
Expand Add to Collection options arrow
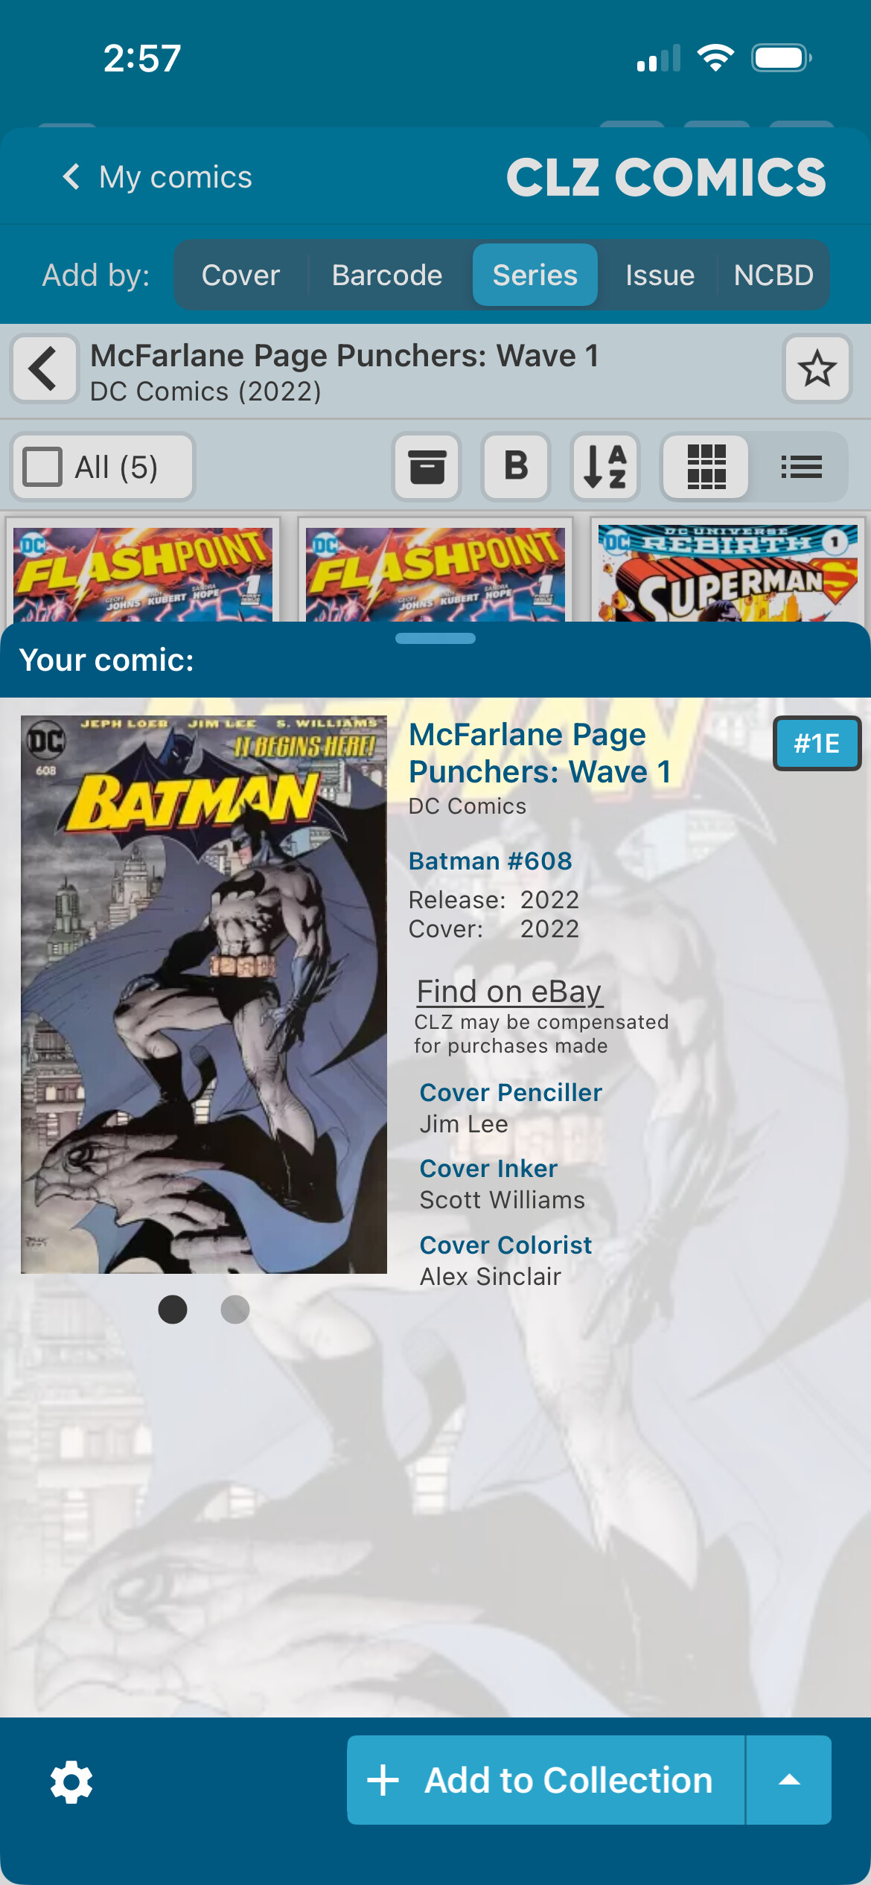coord(789,1780)
